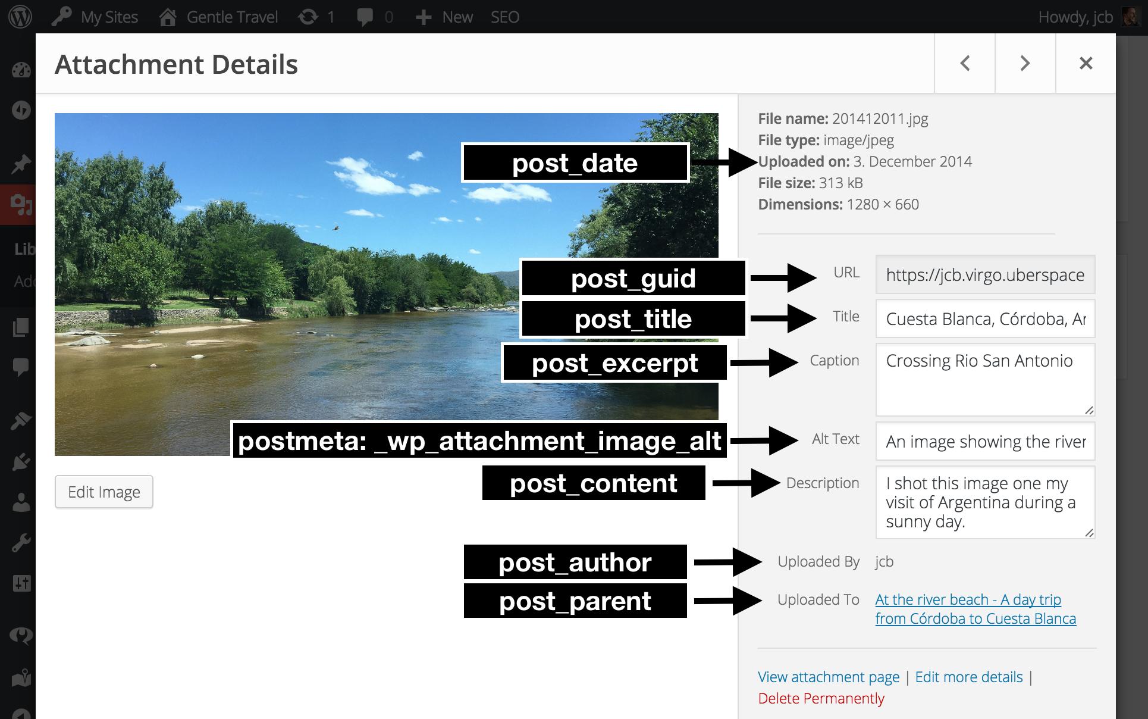Click the Edit Image button
This screenshot has height=719, width=1148.
104,491
